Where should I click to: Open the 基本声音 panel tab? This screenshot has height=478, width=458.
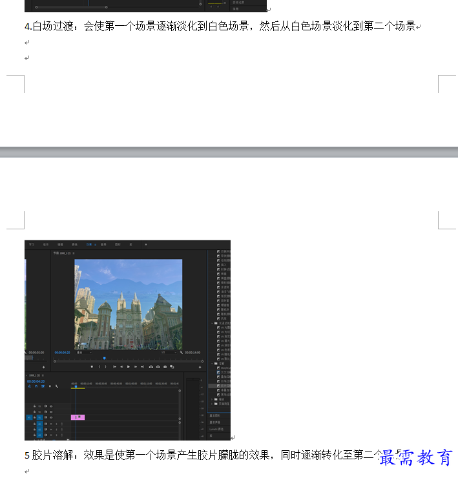coord(214,422)
